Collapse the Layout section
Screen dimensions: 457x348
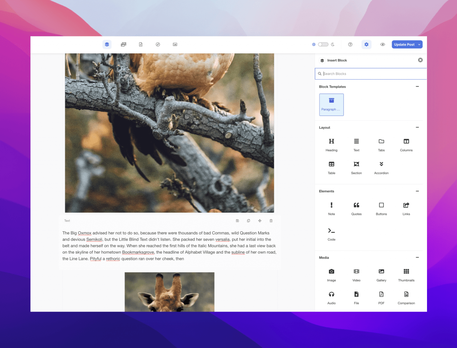click(x=417, y=127)
